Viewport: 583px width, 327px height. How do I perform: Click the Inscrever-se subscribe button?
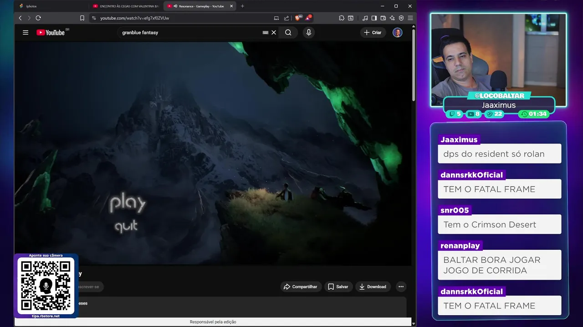[90, 287]
